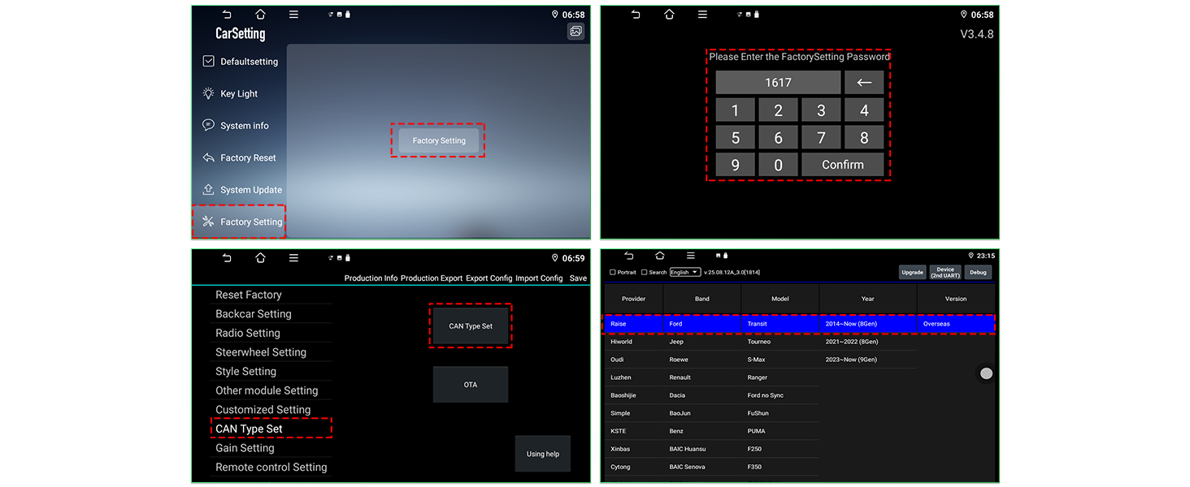
Task: Select Factory Reset in the CarSetting sidebar
Action: tap(239, 157)
